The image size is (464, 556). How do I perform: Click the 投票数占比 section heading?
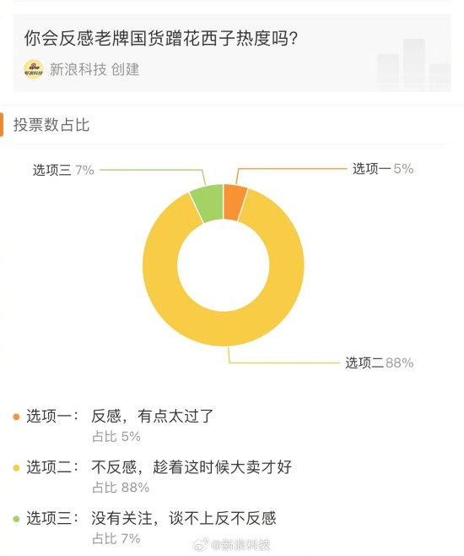(x=51, y=125)
